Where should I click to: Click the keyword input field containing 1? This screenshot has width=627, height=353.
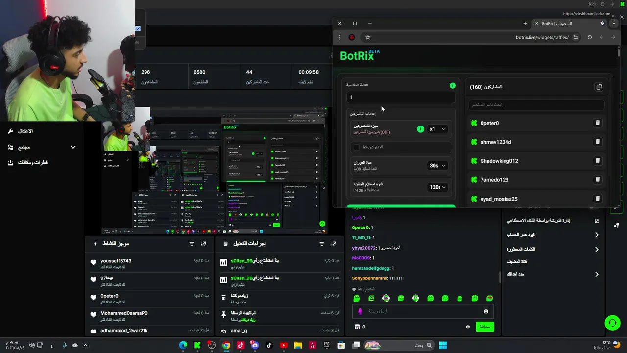pos(401,98)
